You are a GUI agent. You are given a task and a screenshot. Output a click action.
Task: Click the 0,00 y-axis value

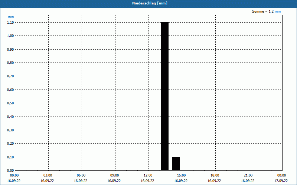[10, 170]
